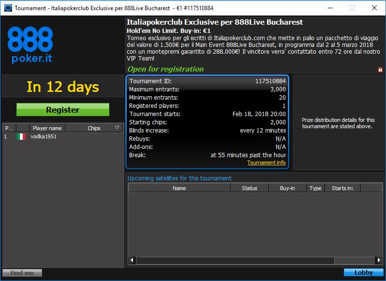Click the horizontal scrollbar thumb in satellites

pyautogui.click(x=236, y=260)
